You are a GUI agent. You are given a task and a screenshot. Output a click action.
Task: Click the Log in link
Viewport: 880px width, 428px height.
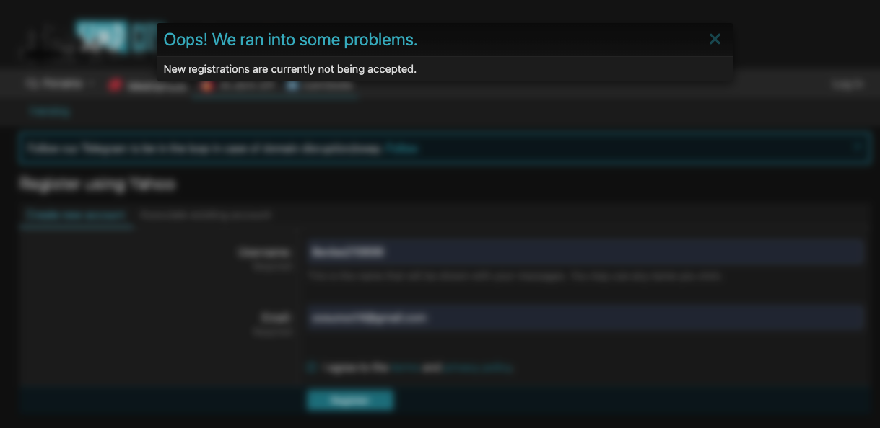coord(847,84)
